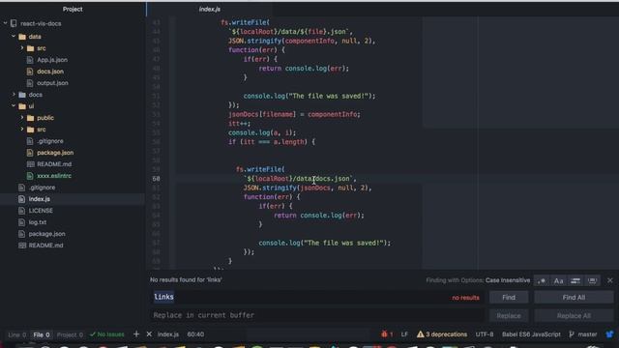Click the Project panel header

tap(73, 9)
